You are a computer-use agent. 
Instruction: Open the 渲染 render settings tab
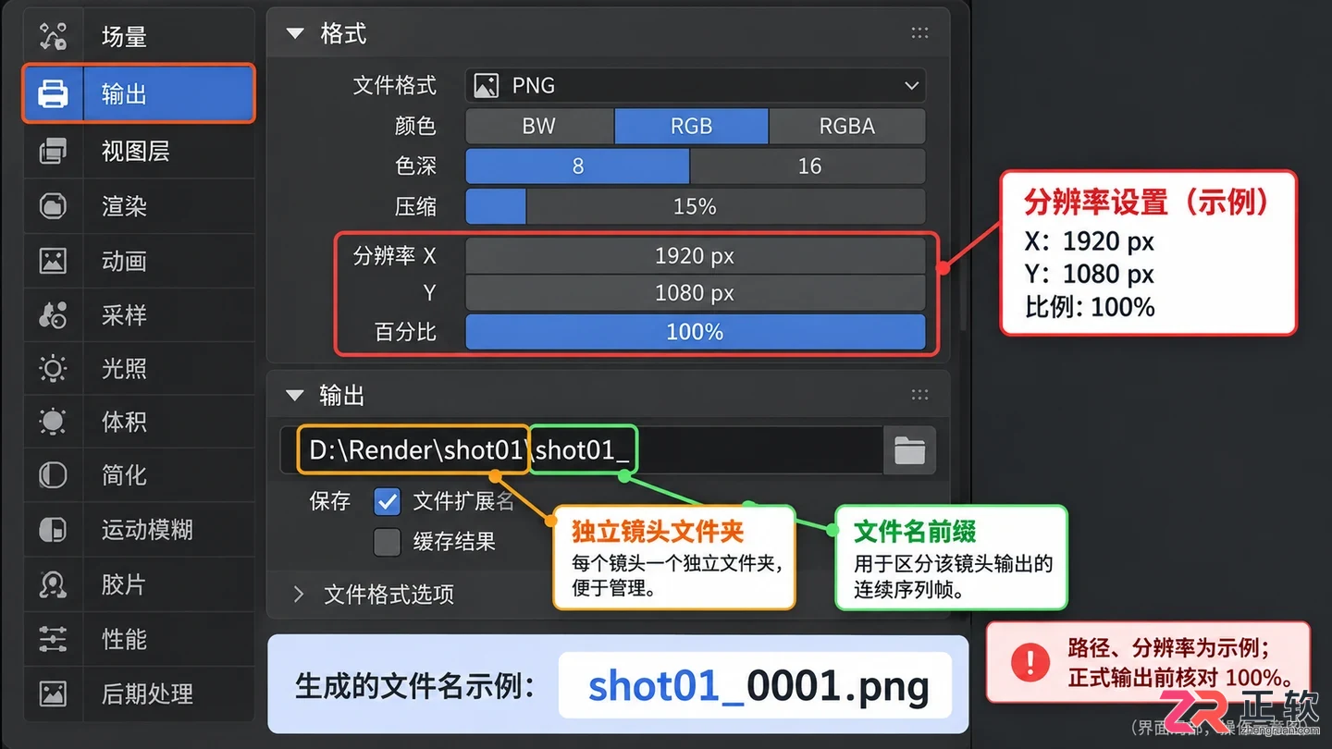click(139, 205)
